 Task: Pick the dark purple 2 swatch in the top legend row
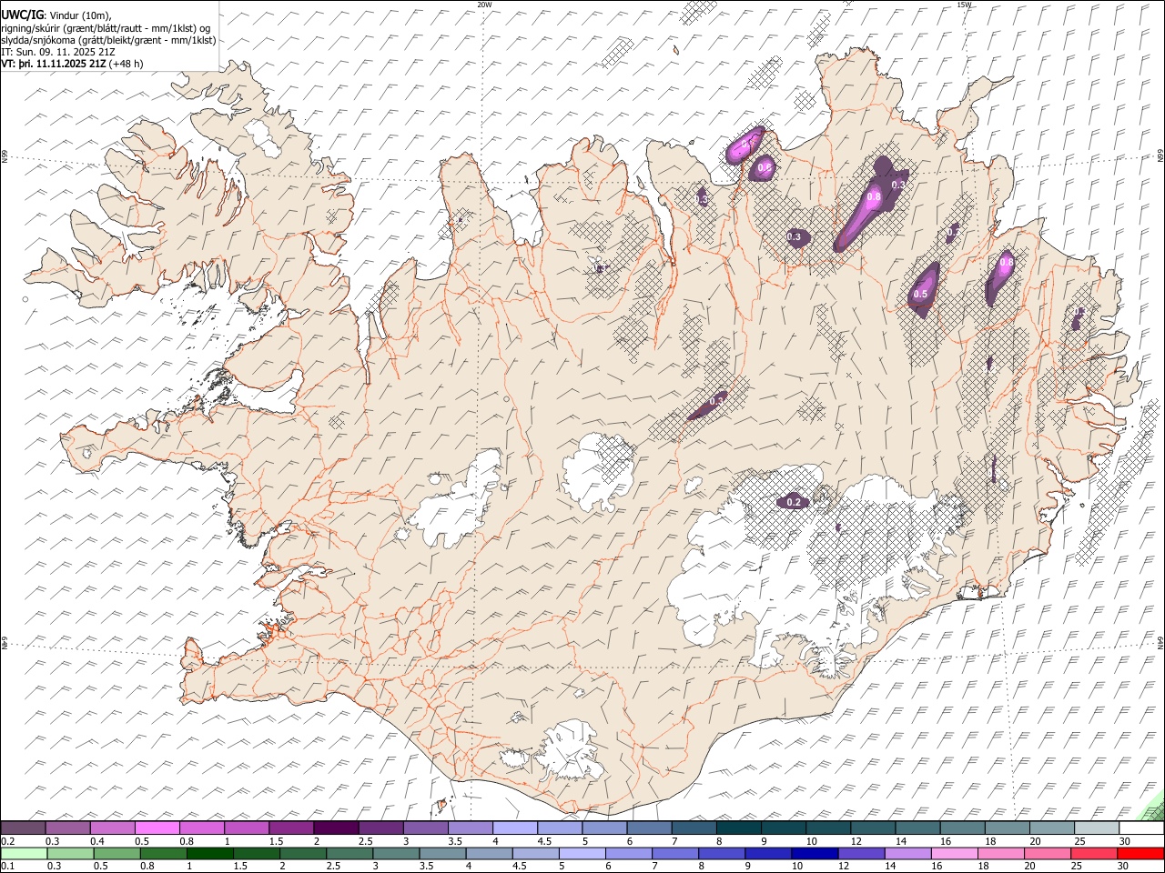click(335, 828)
